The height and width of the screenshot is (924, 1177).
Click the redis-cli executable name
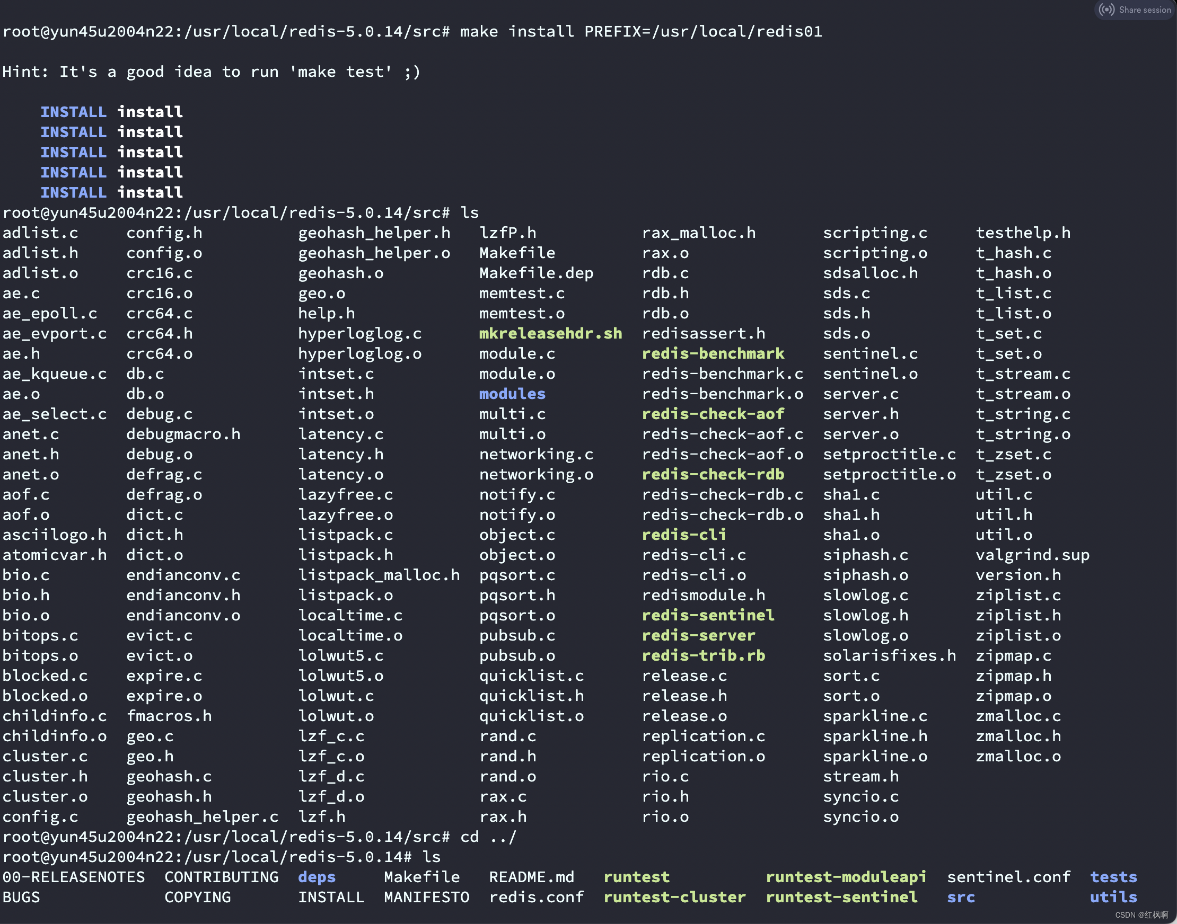point(683,535)
